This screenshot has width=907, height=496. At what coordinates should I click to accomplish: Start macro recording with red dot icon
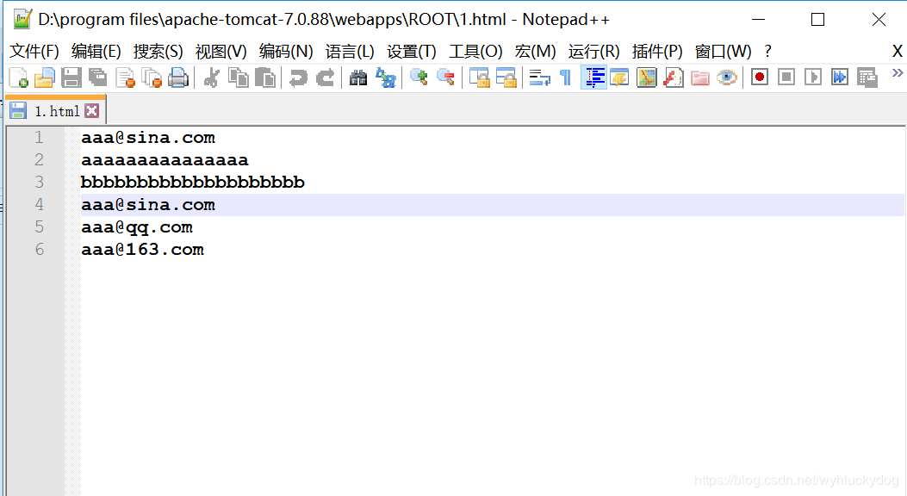[760, 77]
